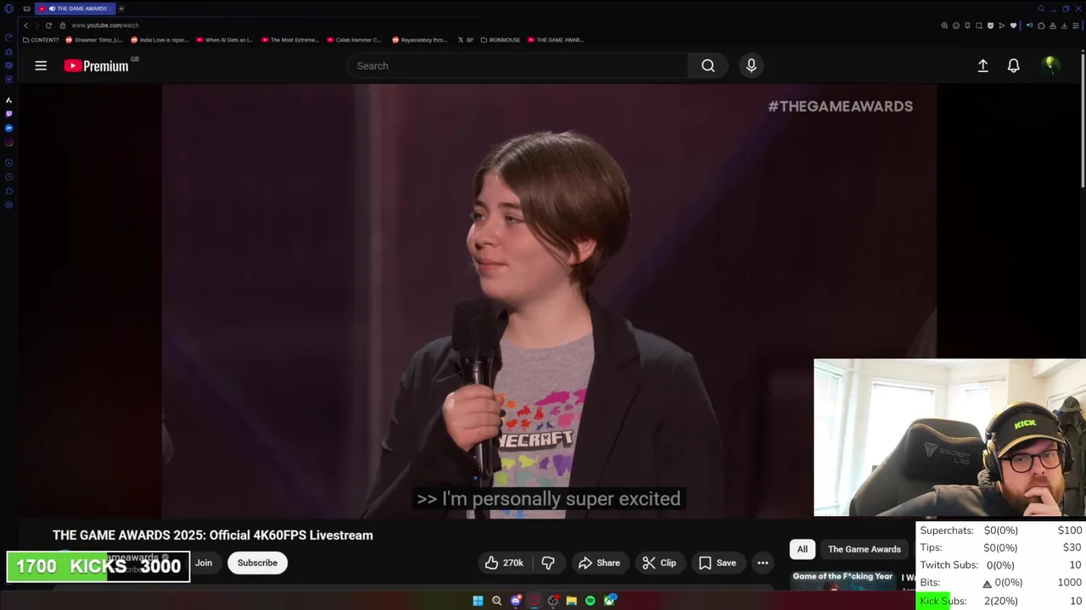The width and height of the screenshot is (1086, 610).
Task: Dislike the video with thumbs down
Action: (x=548, y=563)
